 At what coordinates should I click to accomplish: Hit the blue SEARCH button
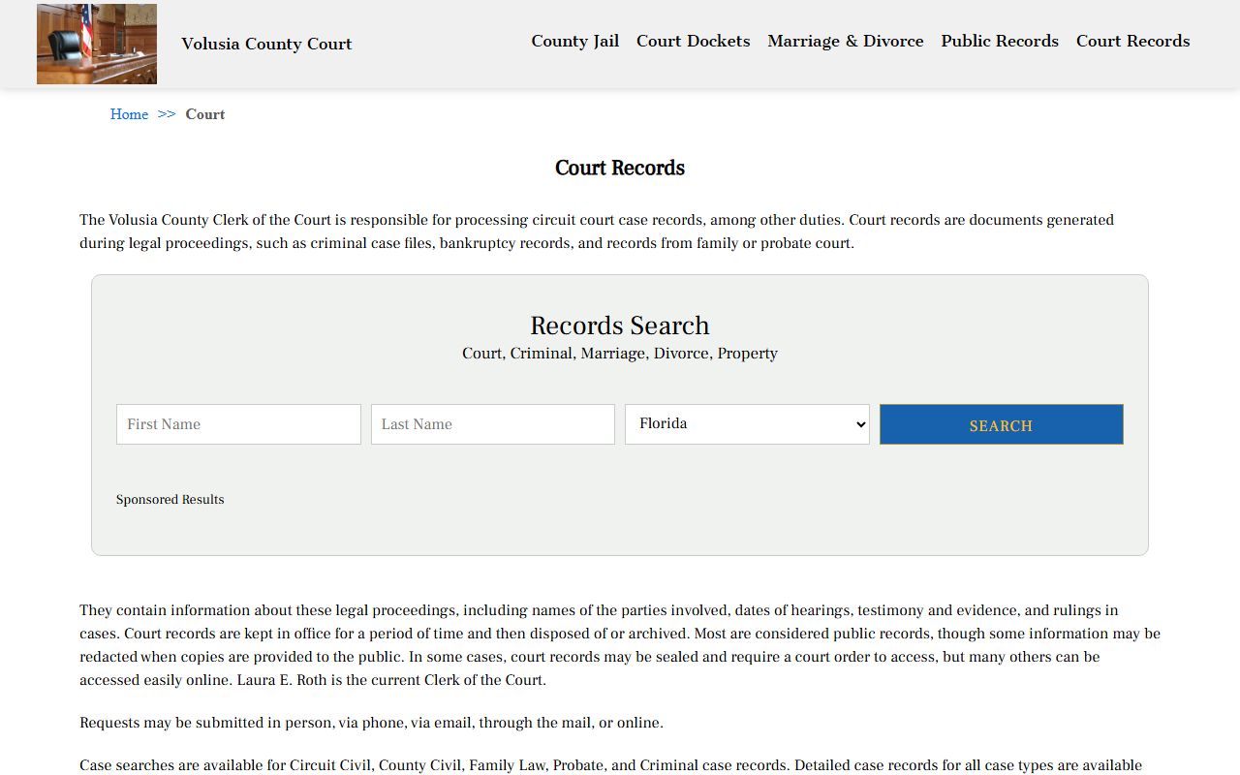[x=1002, y=424]
